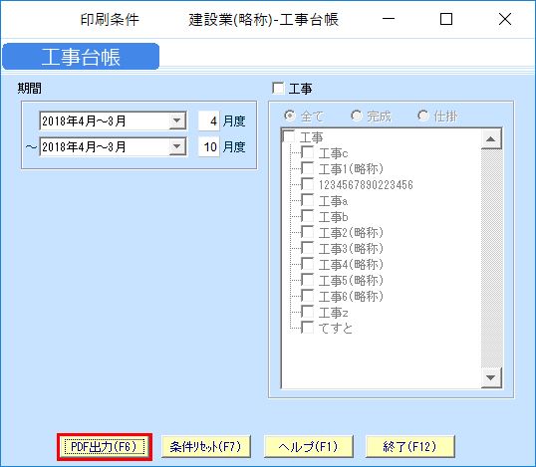Image resolution: width=536 pixels, height=467 pixels.
Task: Select the 完成 radio button
Action: (357, 116)
